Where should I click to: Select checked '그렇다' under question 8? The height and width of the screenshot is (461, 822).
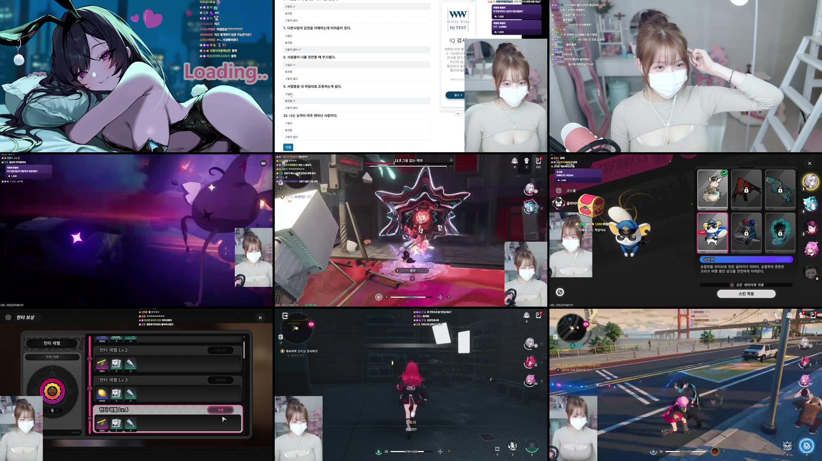[356, 65]
